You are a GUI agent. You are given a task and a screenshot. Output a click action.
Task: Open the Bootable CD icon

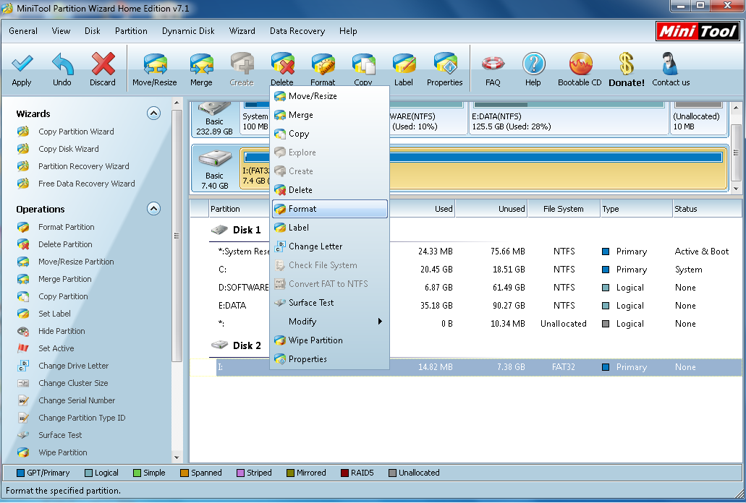coord(580,64)
